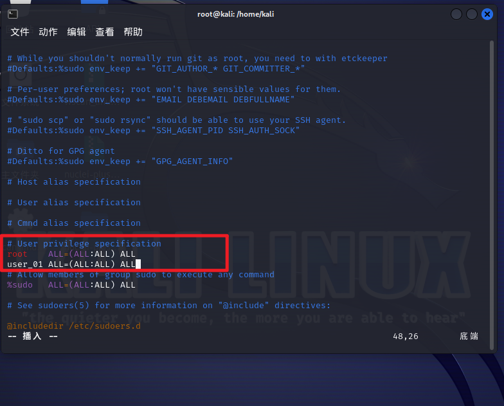The image size is (504, 406).
Task: Click the terminal icon in the title bar
Action: tap(14, 14)
